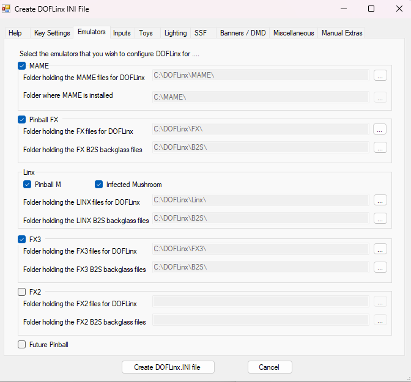Browse for the LINX B2S backglass folder
Viewport: 411px width, 382px height.
(x=380, y=218)
